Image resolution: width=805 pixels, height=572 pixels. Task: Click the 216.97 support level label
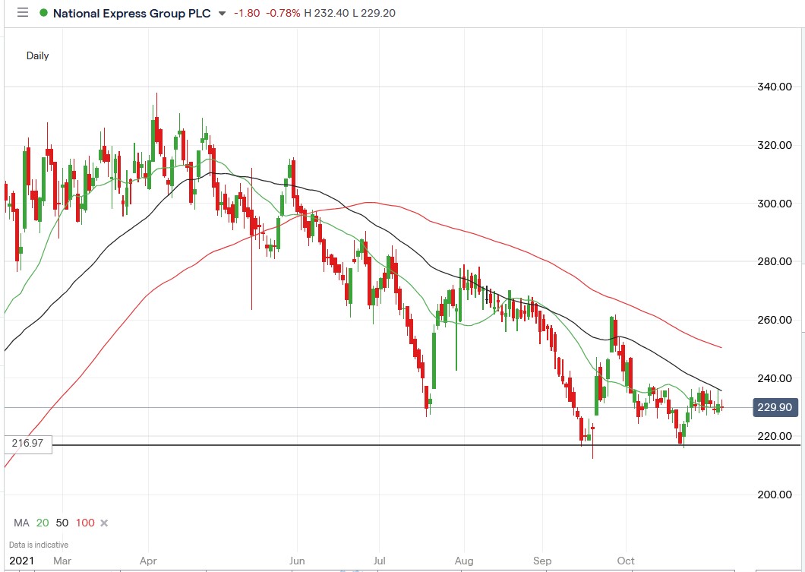(27, 443)
